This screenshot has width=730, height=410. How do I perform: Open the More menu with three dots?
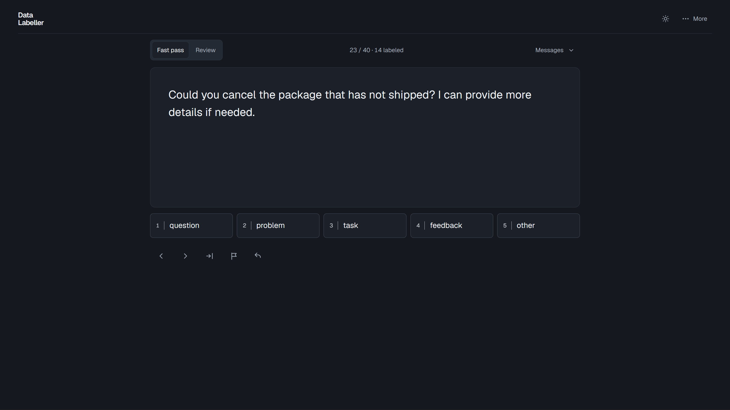[x=695, y=19]
